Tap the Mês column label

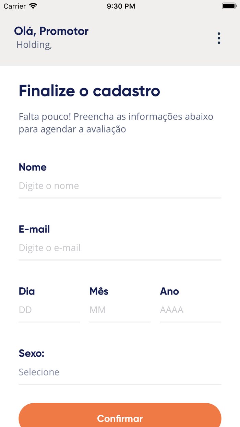click(99, 291)
